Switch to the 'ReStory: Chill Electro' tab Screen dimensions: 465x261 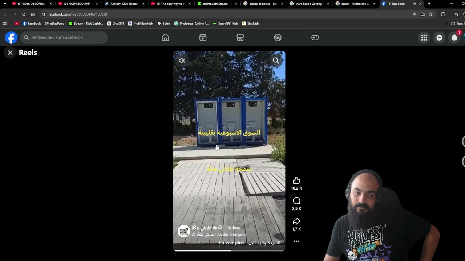coord(125,4)
